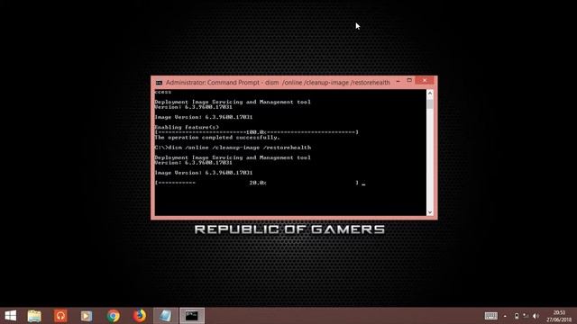
Task: Launch Firefox from the taskbar
Action: coord(140,316)
